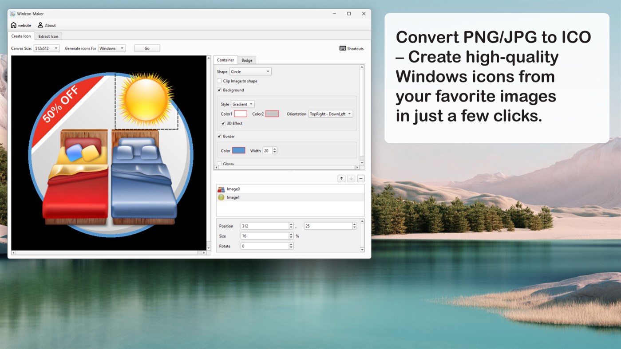The height and width of the screenshot is (349, 621).
Task: Switch to the Extract Icon tab
Action: [x=48, y=36]
